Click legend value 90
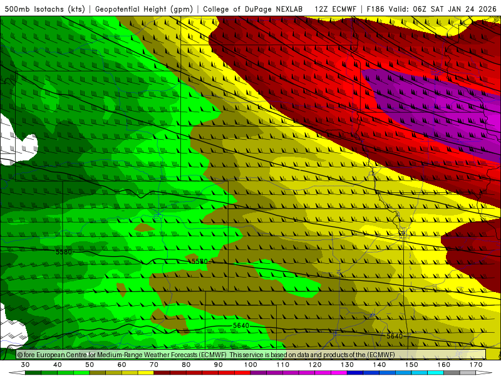Image resolution: width=501 pixels, height=376 pixels. [219, 365]
